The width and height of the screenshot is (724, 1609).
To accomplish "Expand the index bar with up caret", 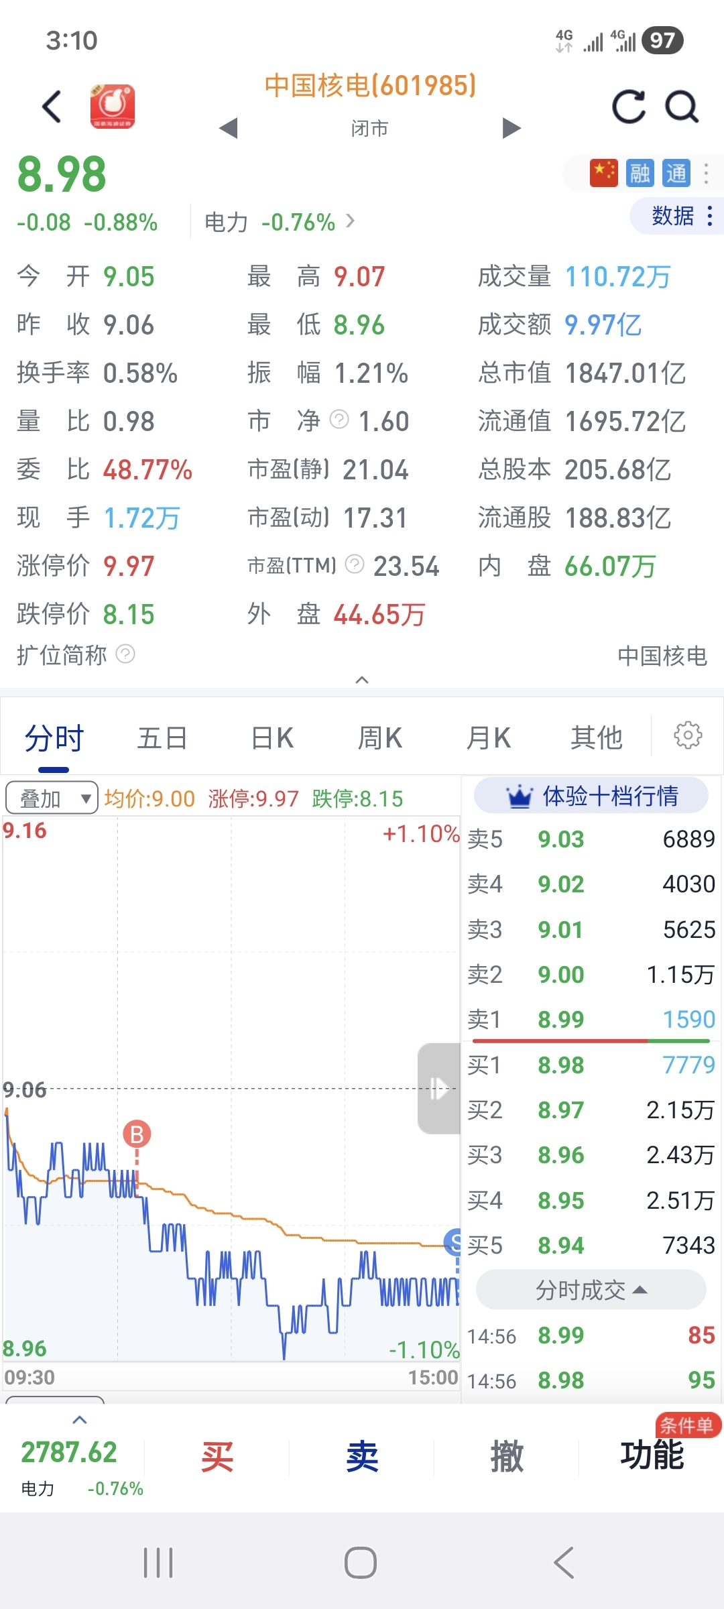I will (80, 1419).
